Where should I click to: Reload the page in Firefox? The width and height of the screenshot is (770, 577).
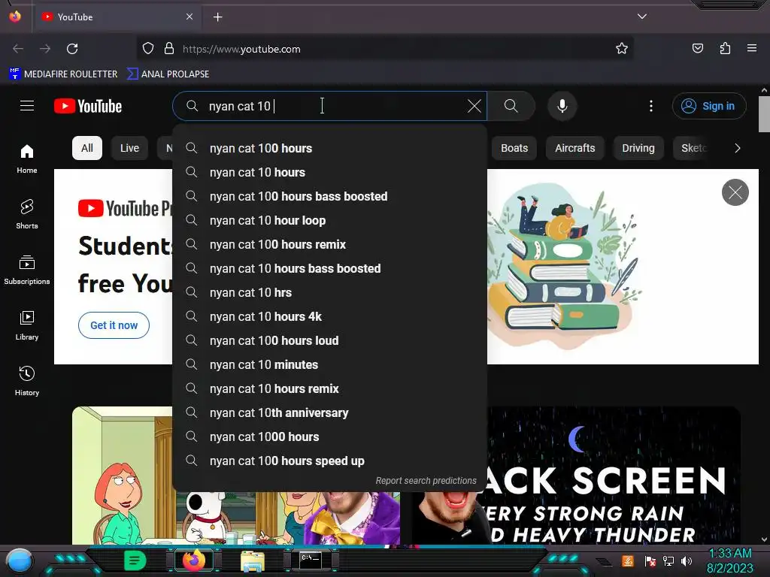(x=72, y=49)
